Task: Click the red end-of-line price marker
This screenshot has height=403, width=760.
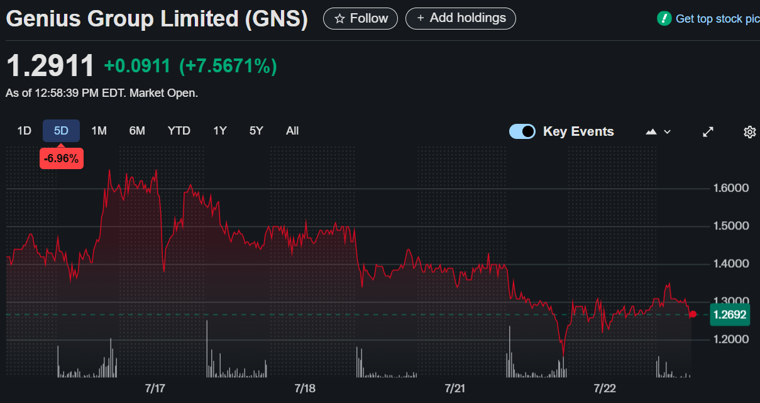Action: (x=693, y=314)
